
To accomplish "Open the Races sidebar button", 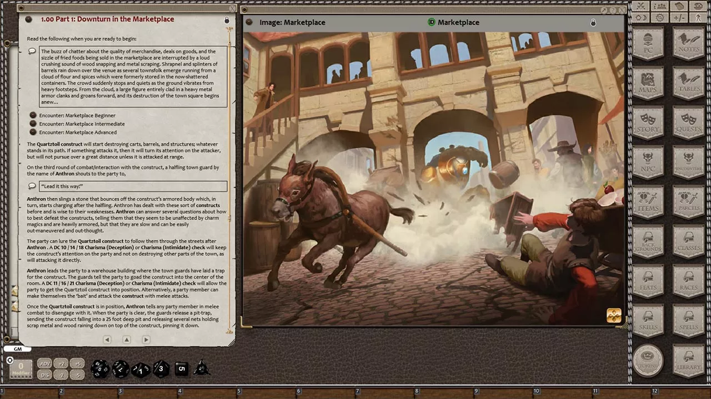I will coord(689,282).
